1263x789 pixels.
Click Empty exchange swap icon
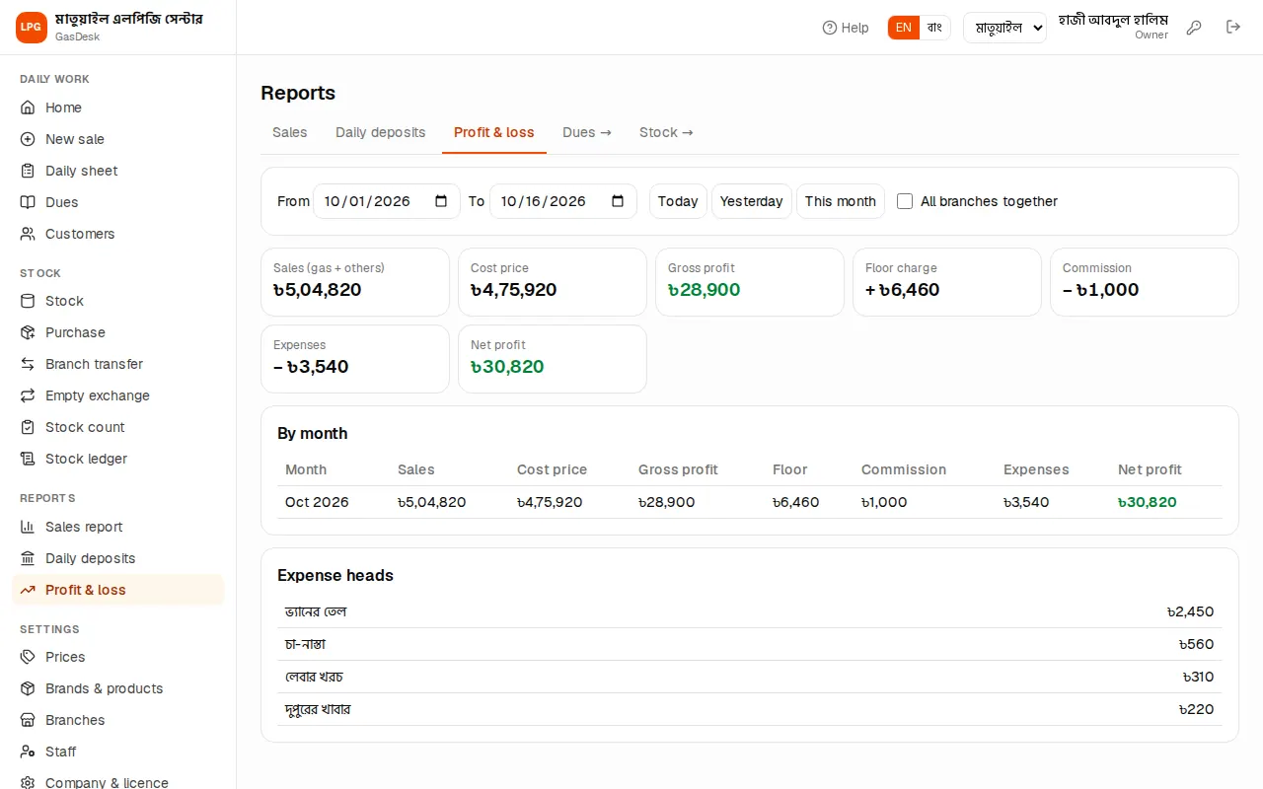[x=28, y=395]
